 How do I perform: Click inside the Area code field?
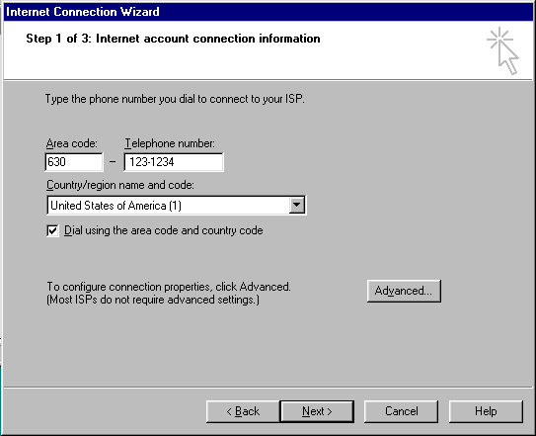74,162
